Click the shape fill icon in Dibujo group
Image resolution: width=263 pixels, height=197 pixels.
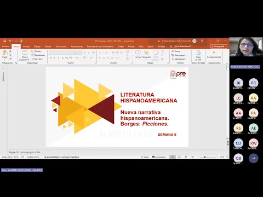tap(163, 51)
